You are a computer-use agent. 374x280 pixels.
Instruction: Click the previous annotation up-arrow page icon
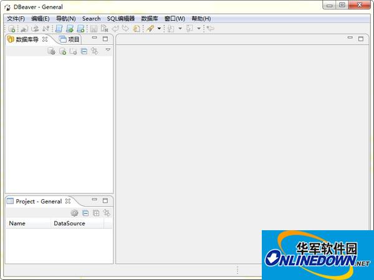click(x=189, y=29)
